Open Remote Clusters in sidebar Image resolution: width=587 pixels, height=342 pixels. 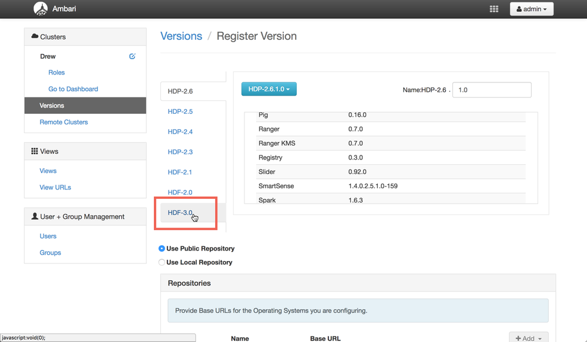(x=63, y=122)
